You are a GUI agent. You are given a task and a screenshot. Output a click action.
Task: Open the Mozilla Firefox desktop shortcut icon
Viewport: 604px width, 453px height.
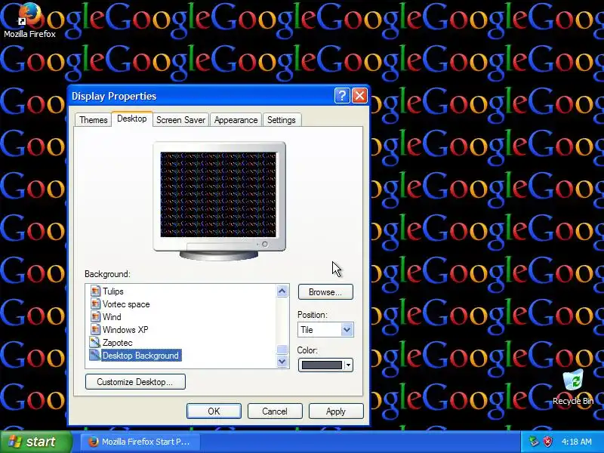(x=29, y=14)
